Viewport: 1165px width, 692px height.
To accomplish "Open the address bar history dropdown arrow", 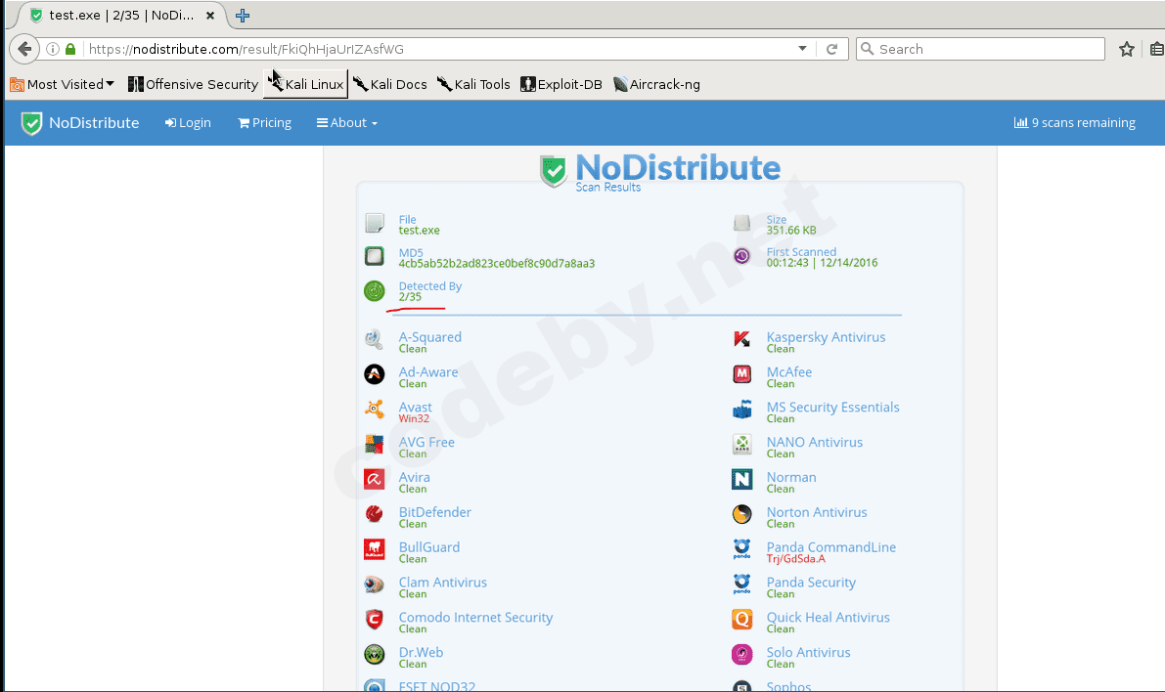I will coord(802,48).
